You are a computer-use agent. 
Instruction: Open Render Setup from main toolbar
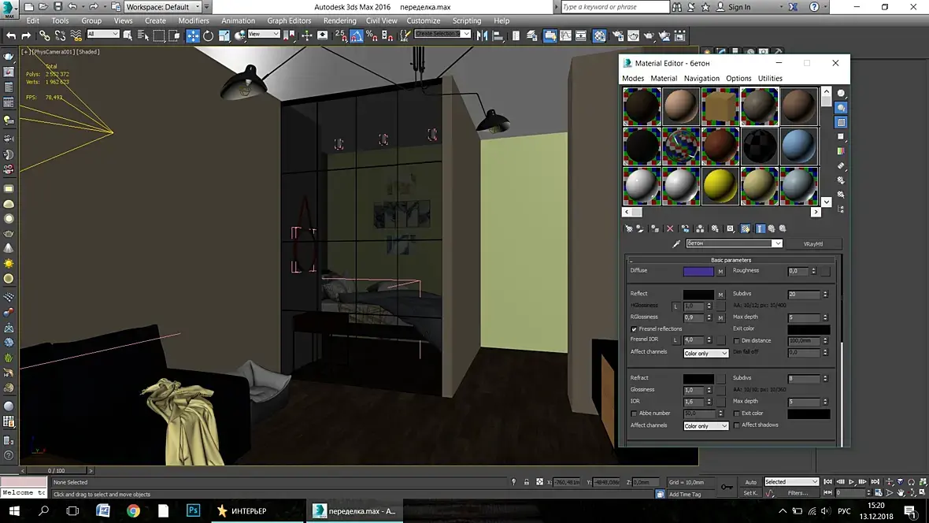(x=618, y=35)
